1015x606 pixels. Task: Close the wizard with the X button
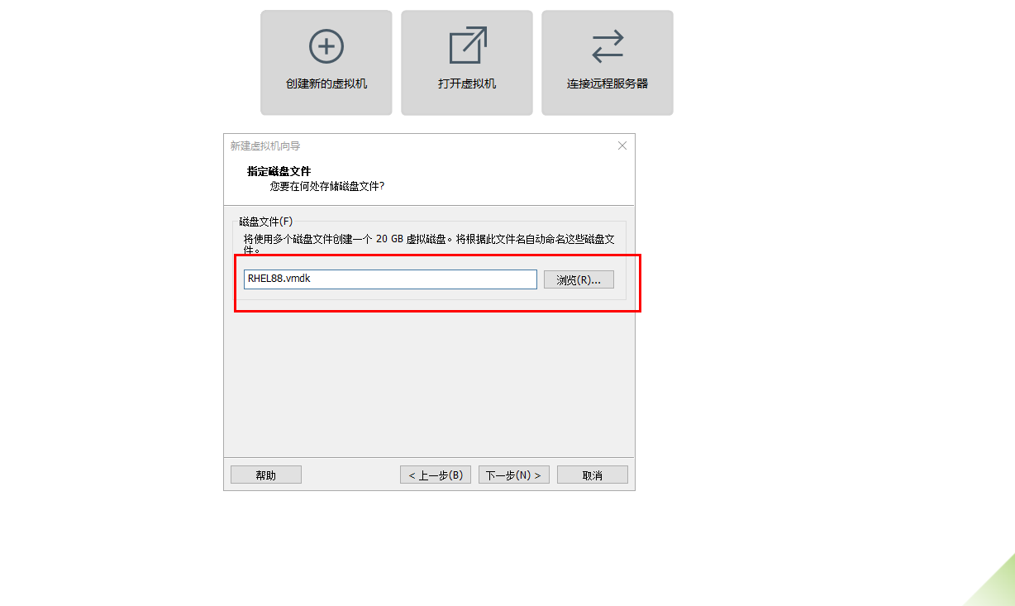click(x=622, y=146)
